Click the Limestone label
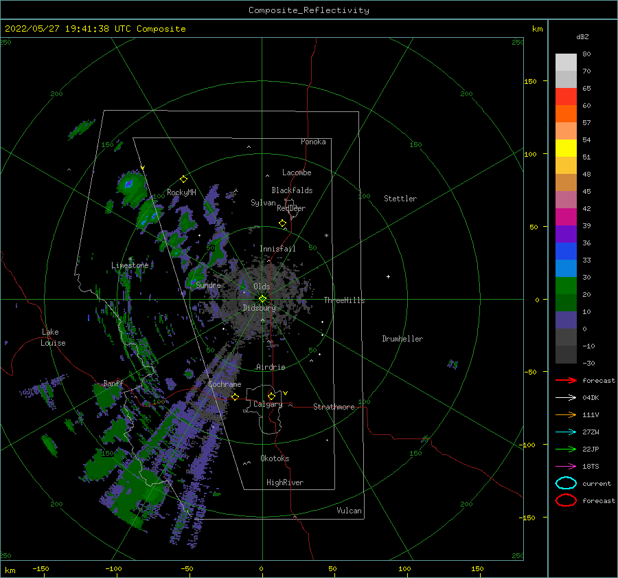618x578 pixels. coord(130,265)
